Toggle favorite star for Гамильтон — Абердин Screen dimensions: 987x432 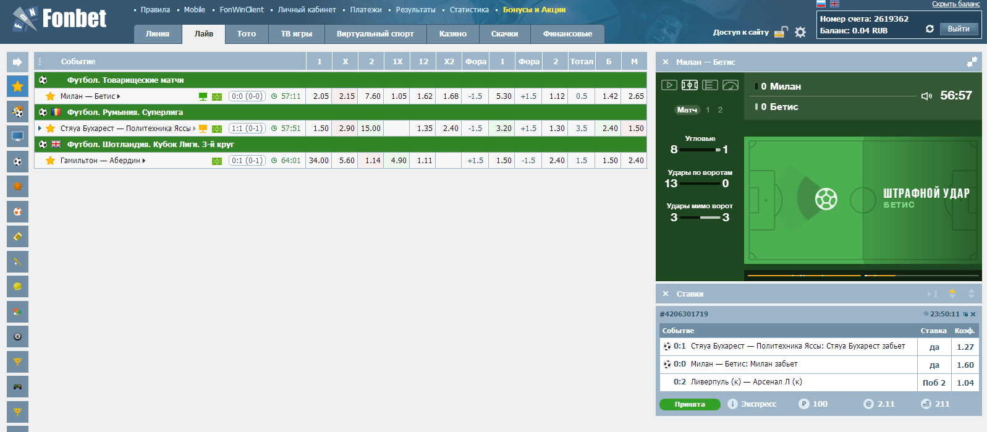(51, 161)
